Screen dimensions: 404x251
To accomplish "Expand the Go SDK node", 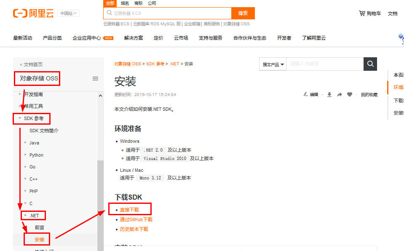I will 25,167.
